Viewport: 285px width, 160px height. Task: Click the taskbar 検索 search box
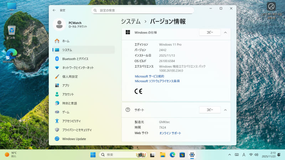[123, 155]
